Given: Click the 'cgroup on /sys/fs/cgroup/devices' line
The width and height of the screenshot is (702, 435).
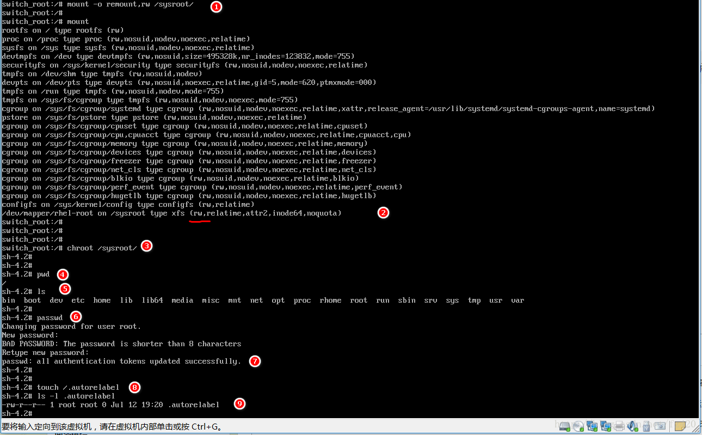Looking at the screenshot, I should tap(189, 152).
